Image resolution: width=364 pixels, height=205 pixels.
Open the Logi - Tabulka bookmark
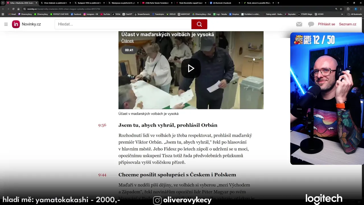(220, 14)
